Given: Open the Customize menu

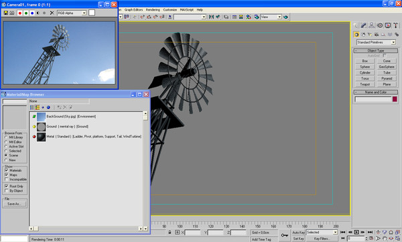Looking at the screenshot, I should tap(170, 10).
